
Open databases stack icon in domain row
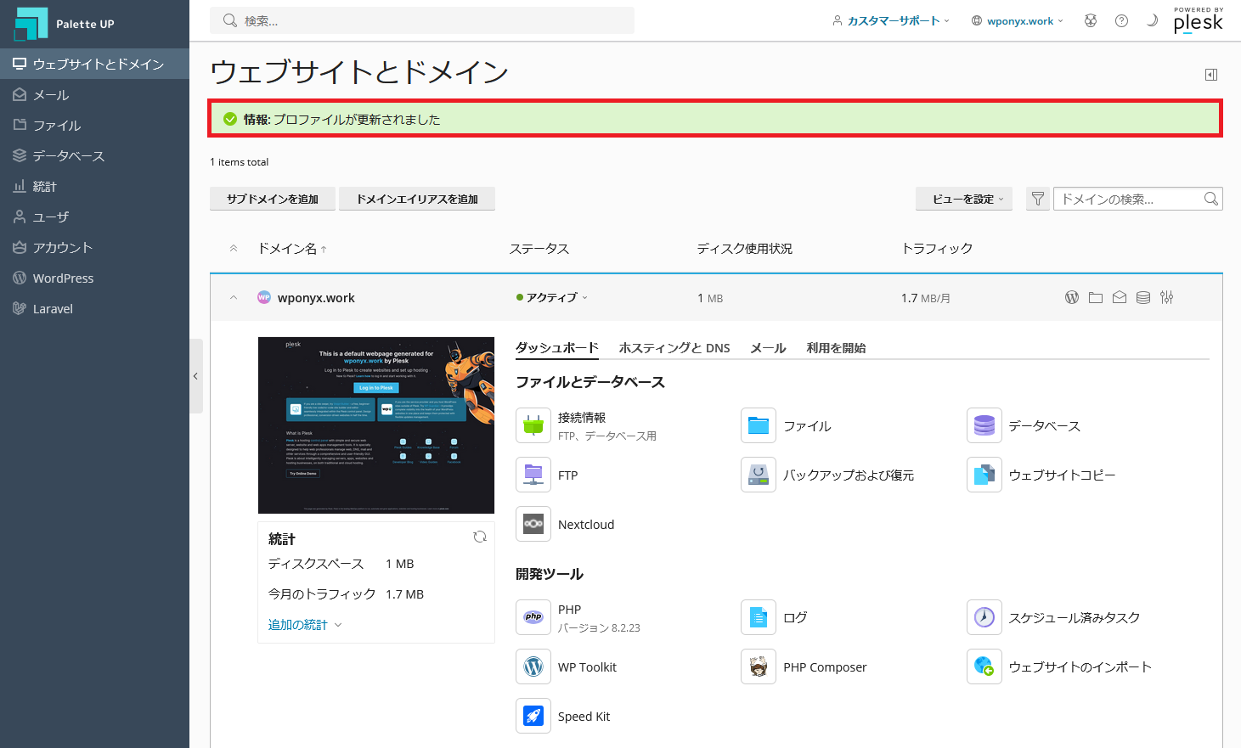[x=1143, y=297]
